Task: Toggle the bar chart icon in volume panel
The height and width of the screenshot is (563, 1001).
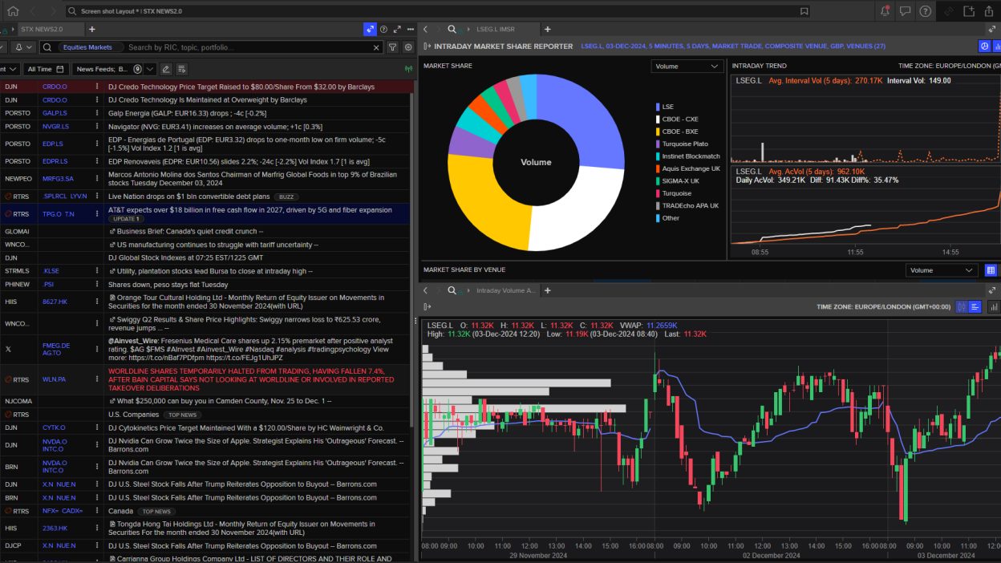Action: [x=995, y=306]
